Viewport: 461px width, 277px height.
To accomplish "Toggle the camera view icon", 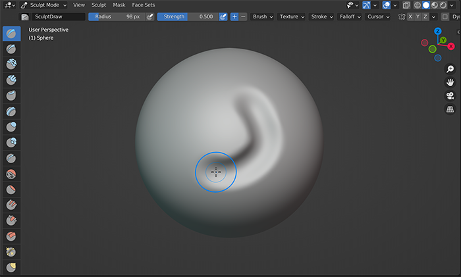I will click(x=450, y=96).
